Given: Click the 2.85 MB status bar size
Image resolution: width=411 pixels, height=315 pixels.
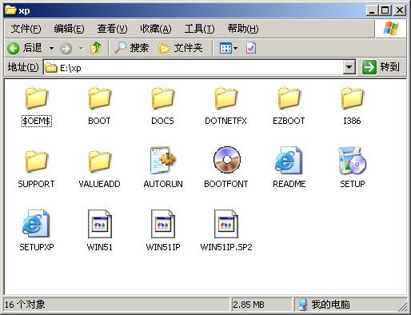Looking at the screenshot, I should pos(249,305).
